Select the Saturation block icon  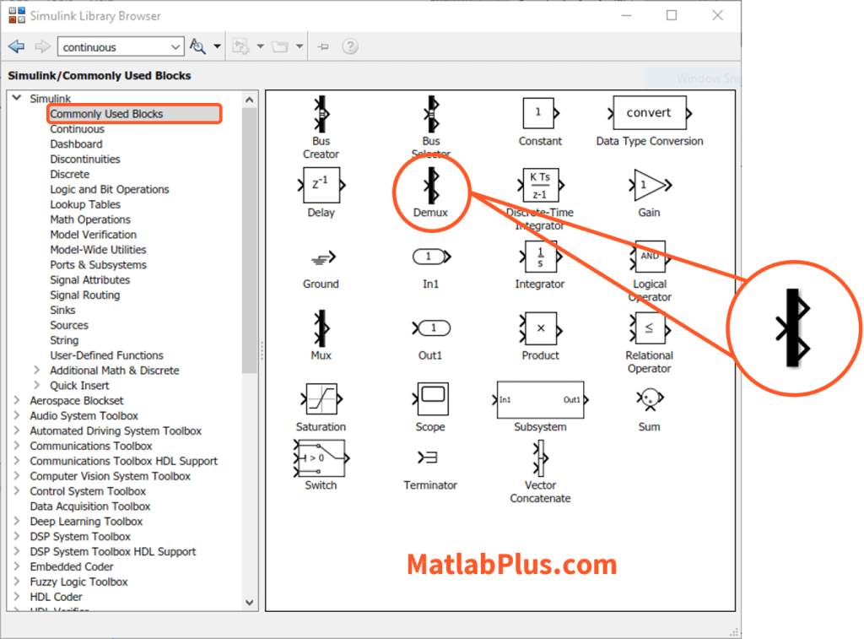[x=321, y=398]
